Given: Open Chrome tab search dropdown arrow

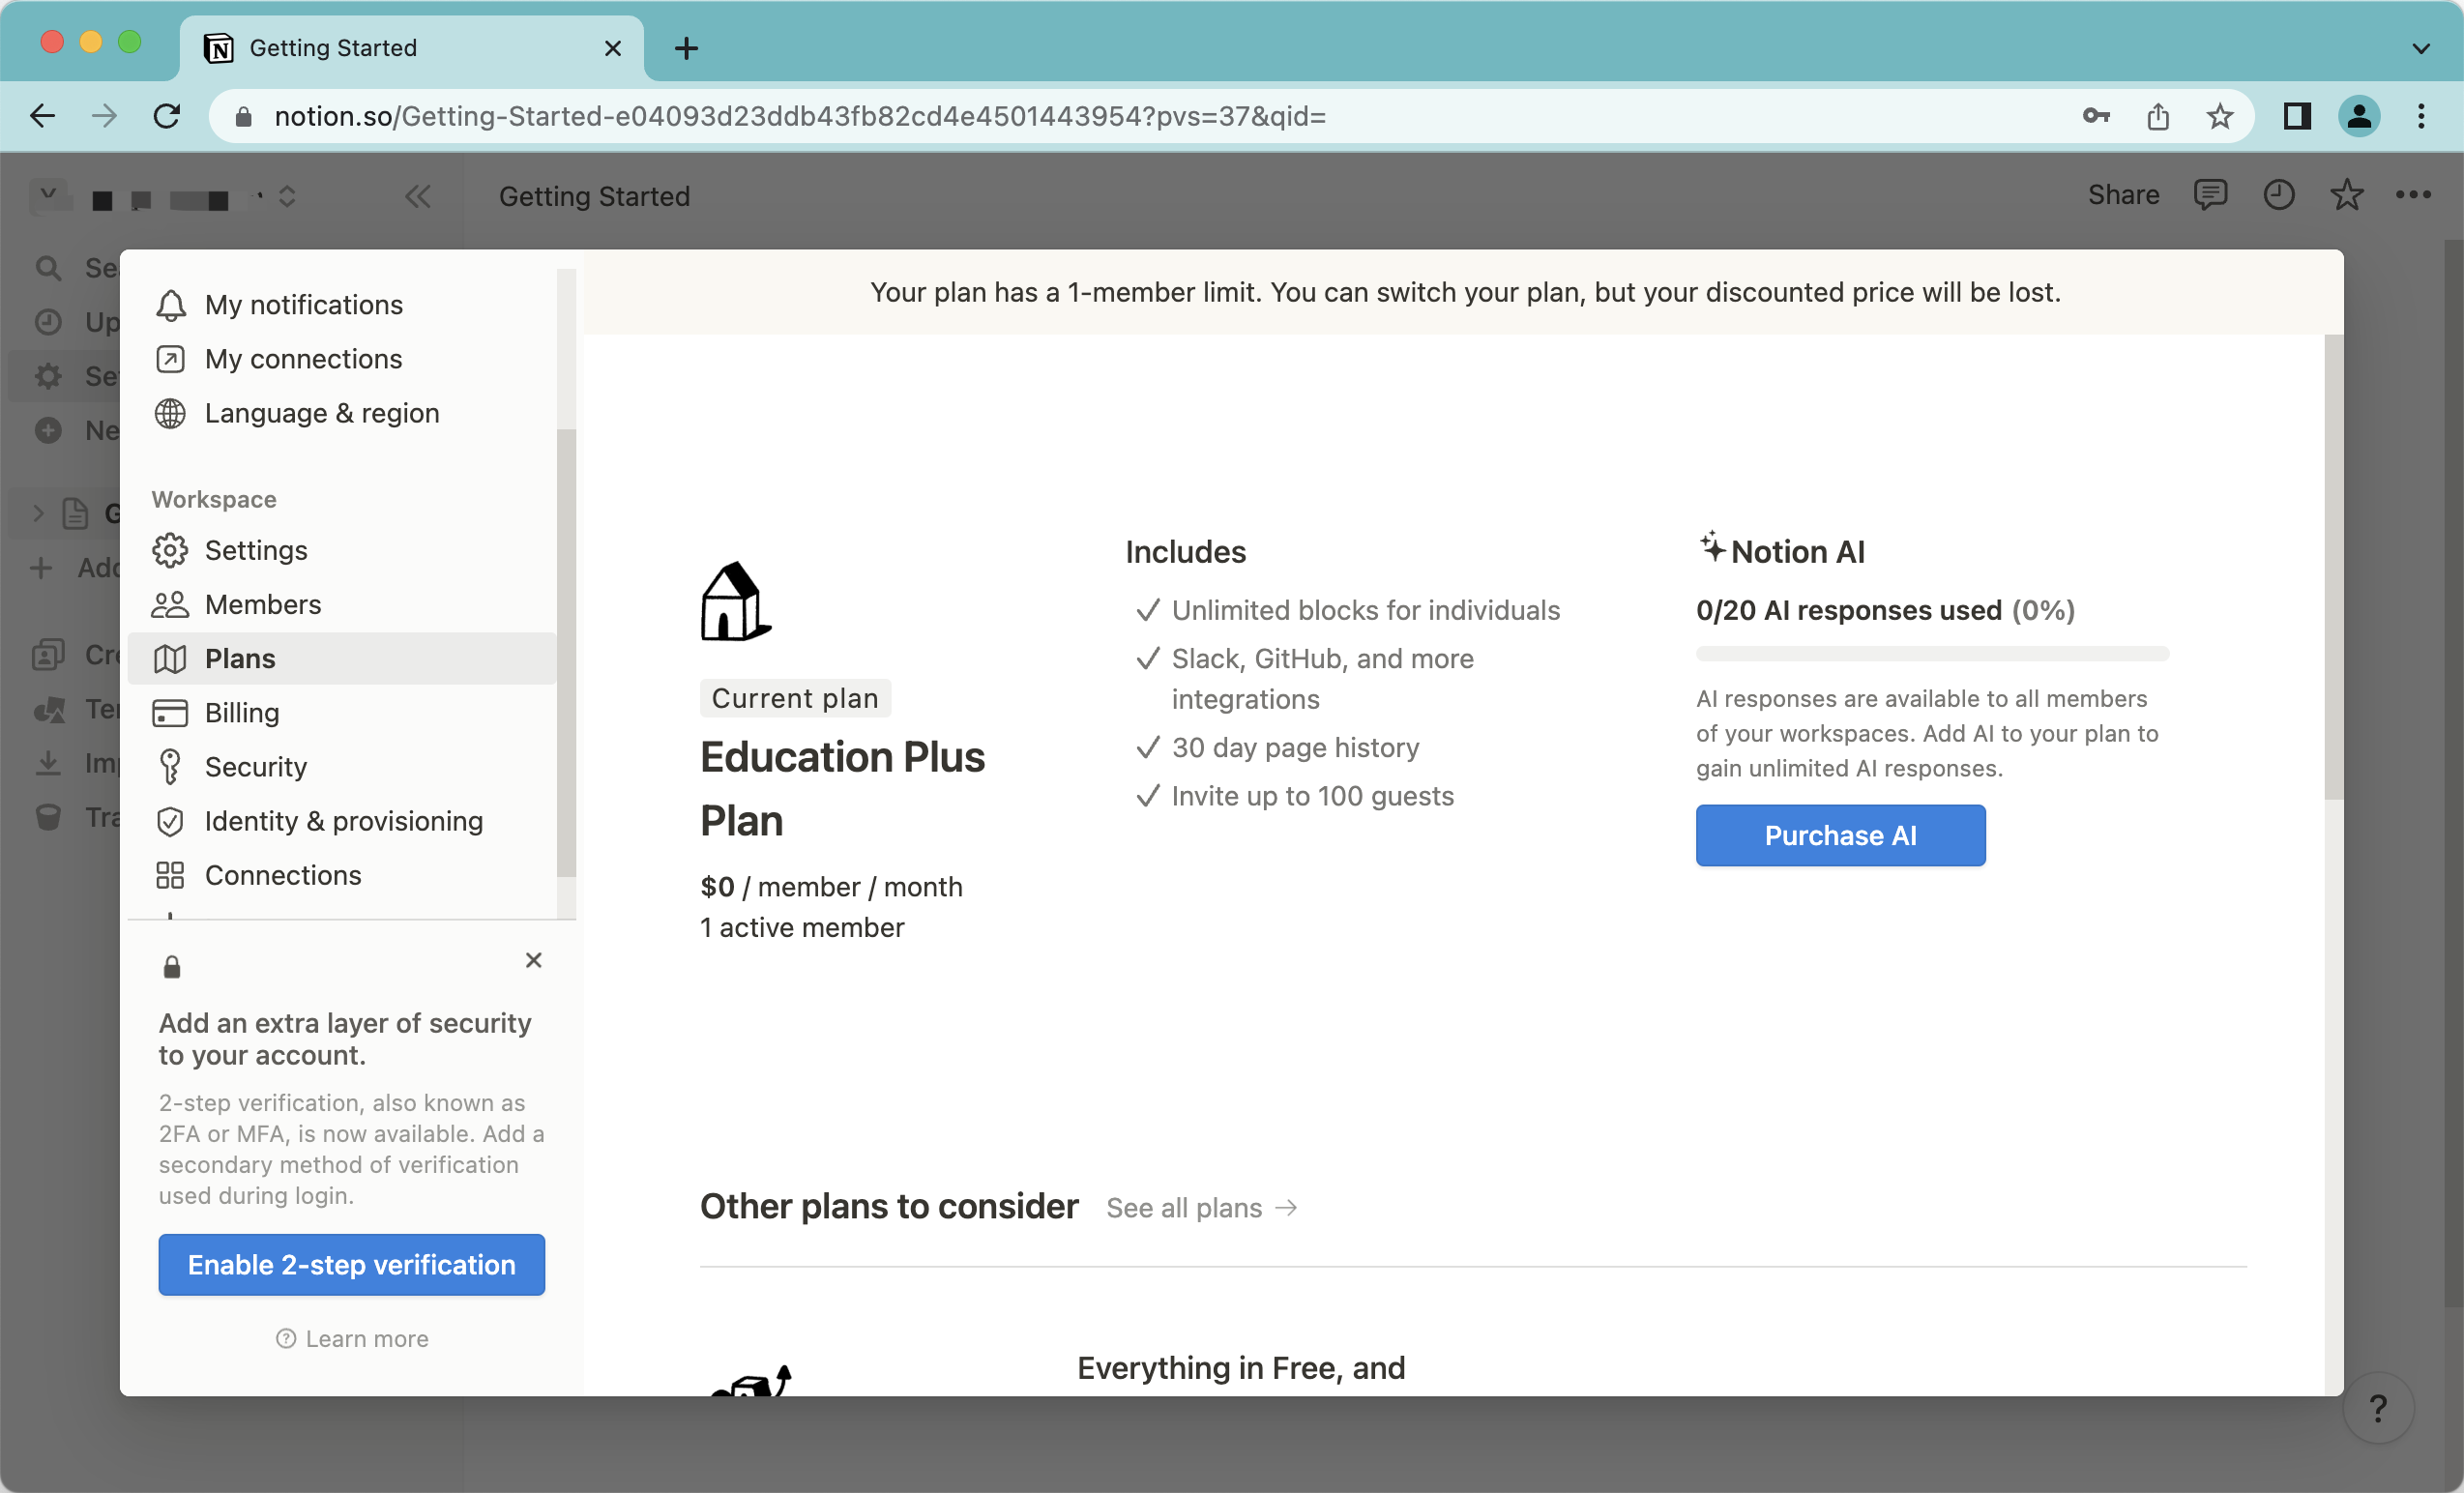Looking at the screenshot, I should [2421, 48].
